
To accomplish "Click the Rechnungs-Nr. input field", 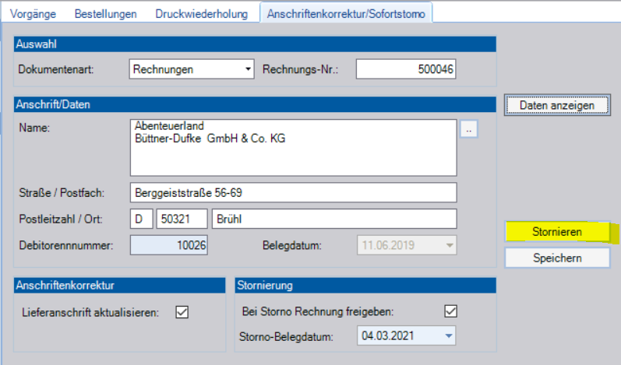I will click(x=406, y=69).
